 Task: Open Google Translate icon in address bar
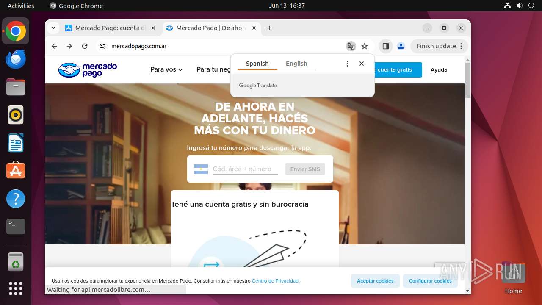point(351,46)
